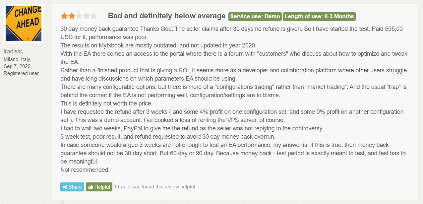Viewport: 423px width, 204px height.
Task: Click the thumbs-up icon in Helpful button
Action: point(91,187)
